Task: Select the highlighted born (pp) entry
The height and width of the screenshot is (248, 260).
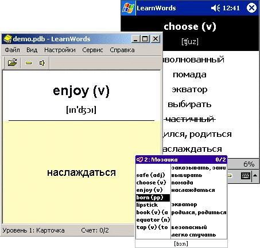Action: [x=153, y=198]
